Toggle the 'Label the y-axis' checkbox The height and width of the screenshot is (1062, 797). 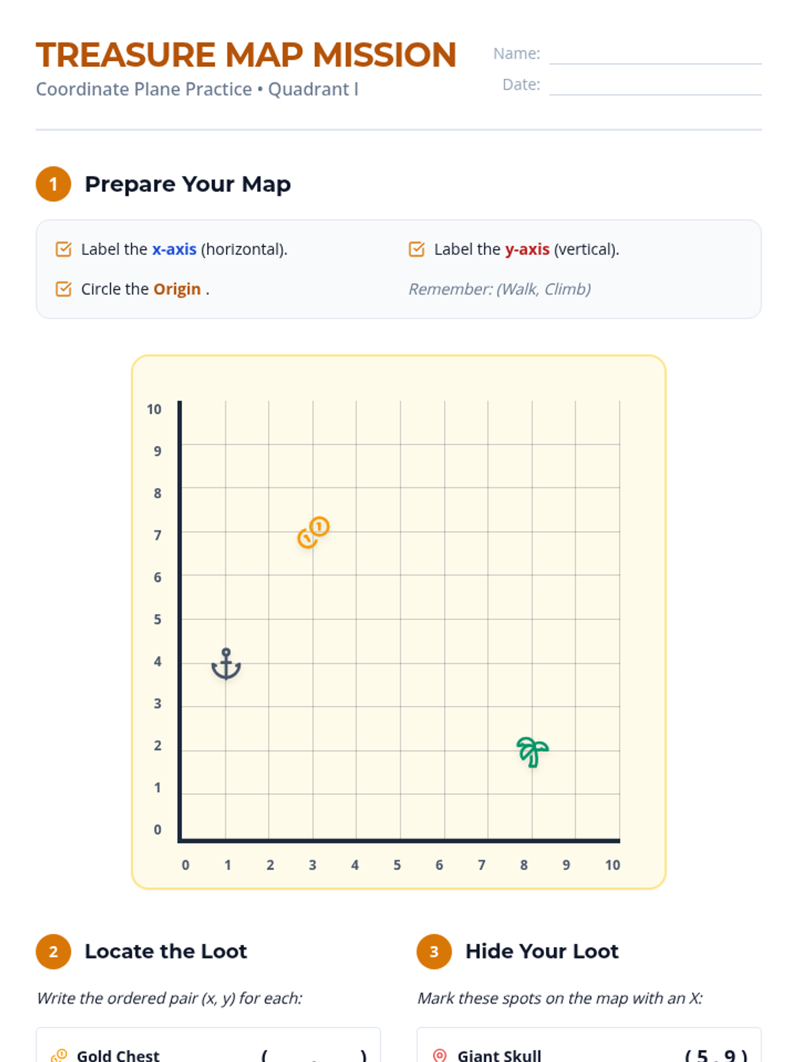coord(416,250)
